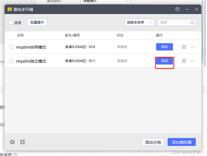This screenshot has height=156, width=207.
Task: Click the 安卓9.0(64位) ID:1 version text
Action: [80, 61]
